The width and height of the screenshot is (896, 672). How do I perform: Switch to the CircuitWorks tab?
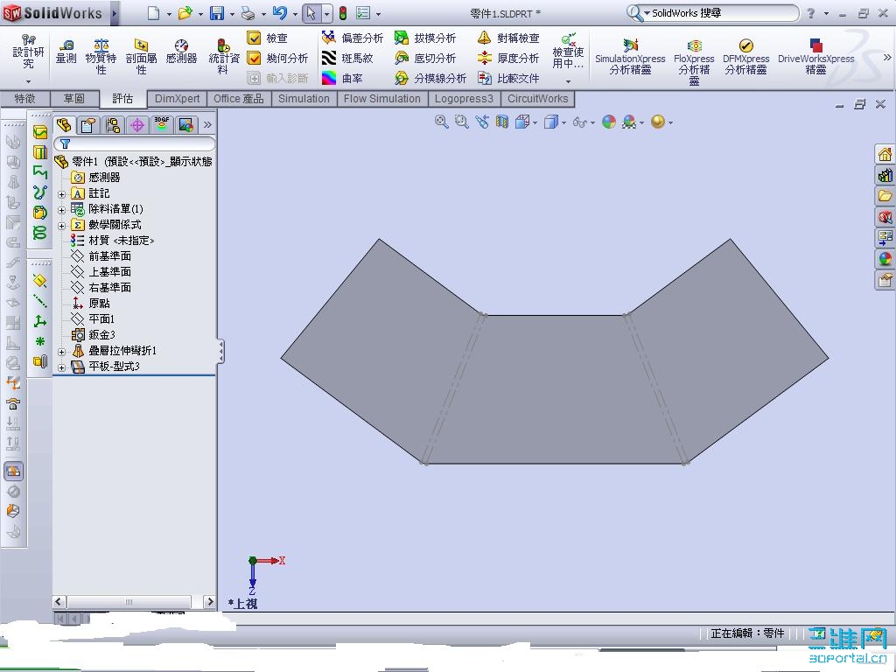click(538, 98)
